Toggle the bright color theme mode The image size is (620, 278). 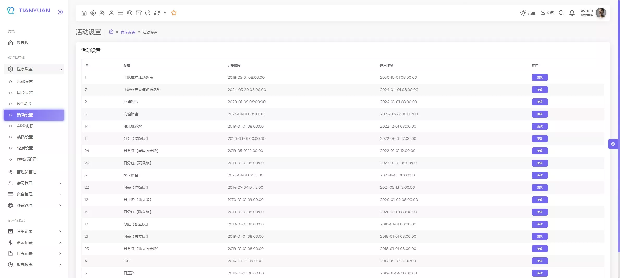(x=527, y=13)
